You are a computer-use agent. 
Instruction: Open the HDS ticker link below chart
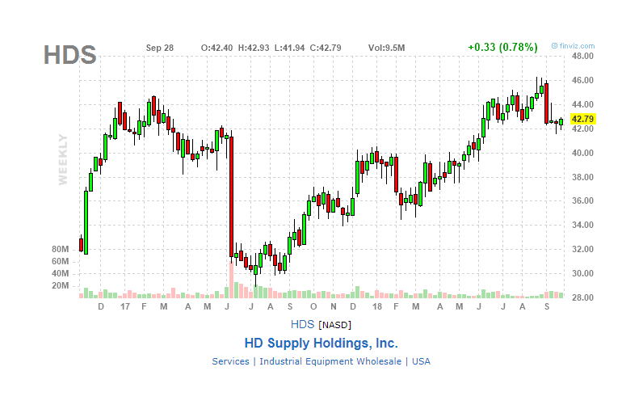[302, 324]
